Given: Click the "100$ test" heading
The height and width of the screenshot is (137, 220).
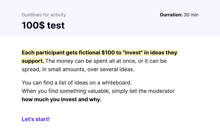Looking at the screenshot, I should (43, 25).
